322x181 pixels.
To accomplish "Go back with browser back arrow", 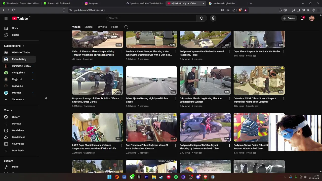I will click(x=4, y=10).
